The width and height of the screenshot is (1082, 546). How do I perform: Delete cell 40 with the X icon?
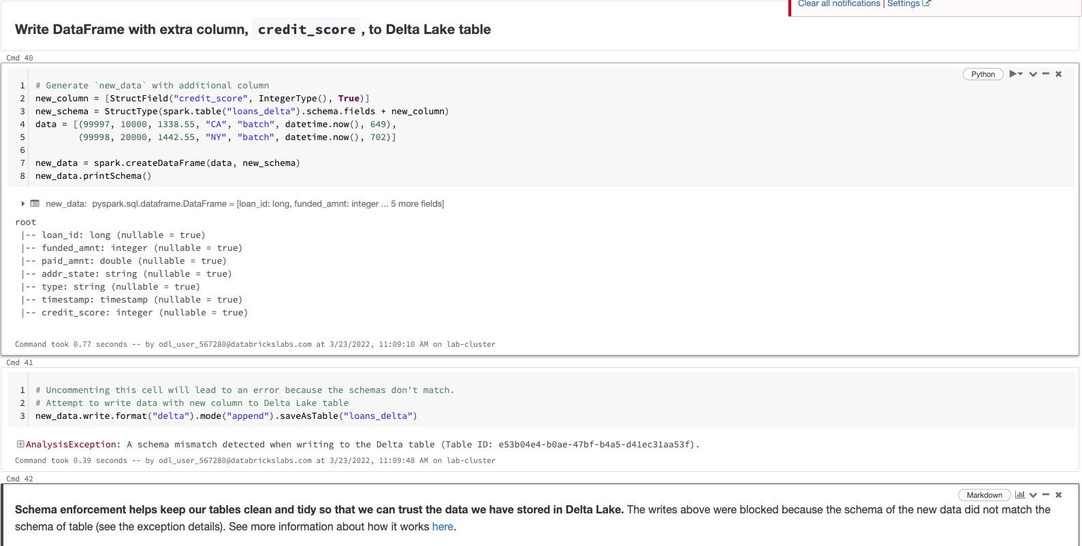pos(1058,73)
